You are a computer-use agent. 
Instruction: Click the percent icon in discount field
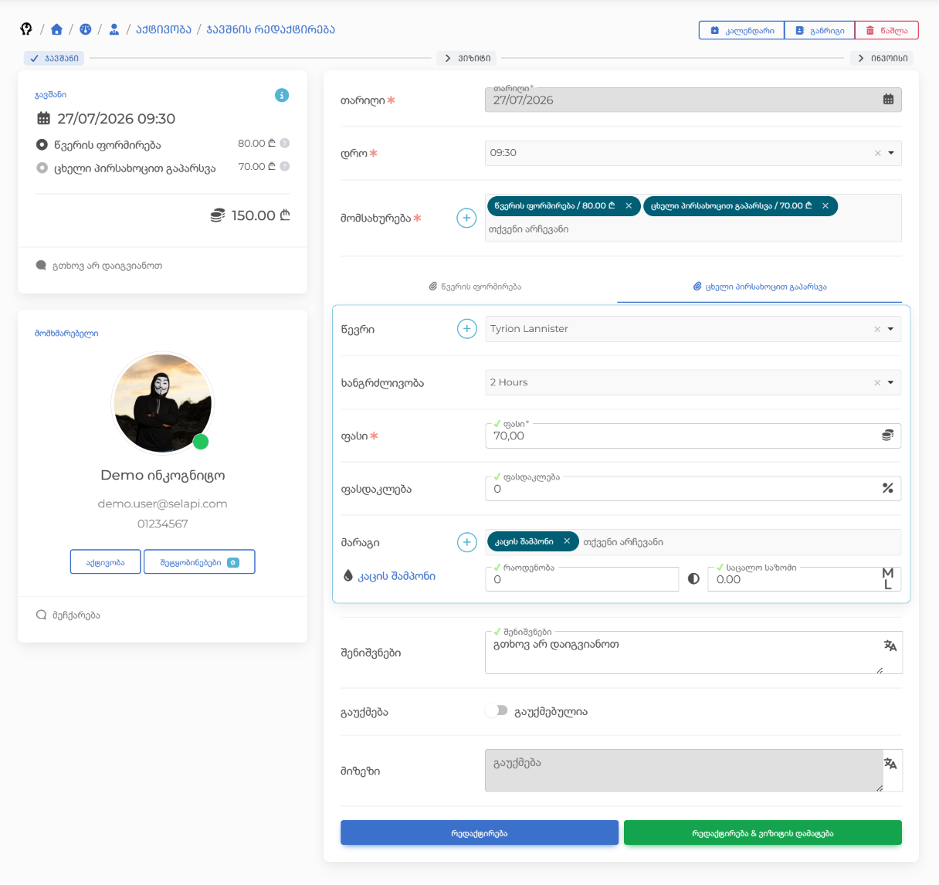pos(887,488)
